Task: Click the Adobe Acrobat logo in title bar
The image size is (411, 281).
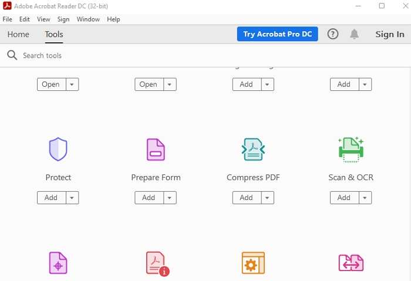Action: pos(7,6)
